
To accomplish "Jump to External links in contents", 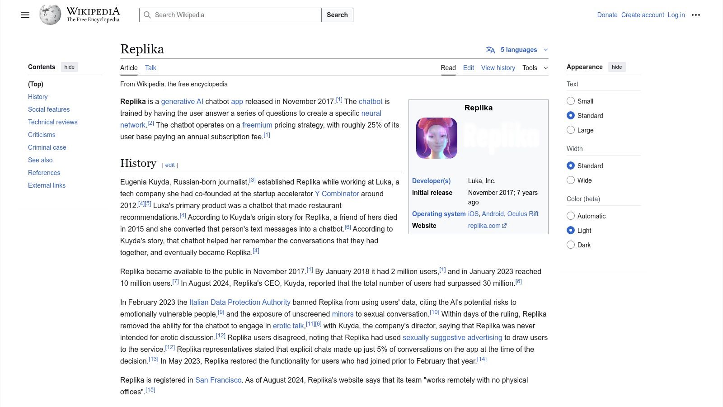I will tap(47, 185).
